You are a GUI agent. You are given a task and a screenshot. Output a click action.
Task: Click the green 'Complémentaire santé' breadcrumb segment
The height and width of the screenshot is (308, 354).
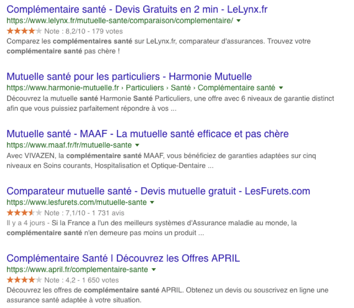pos(236,88)
